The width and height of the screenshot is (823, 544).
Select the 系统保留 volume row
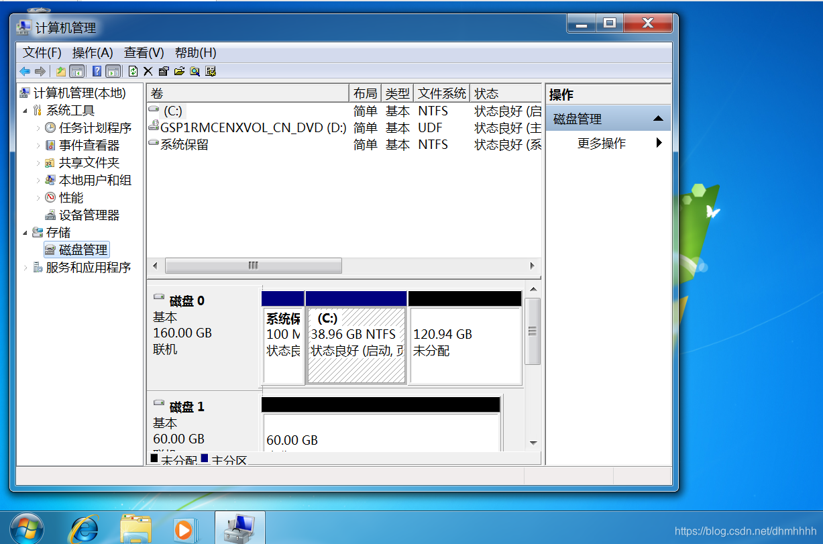344,145
